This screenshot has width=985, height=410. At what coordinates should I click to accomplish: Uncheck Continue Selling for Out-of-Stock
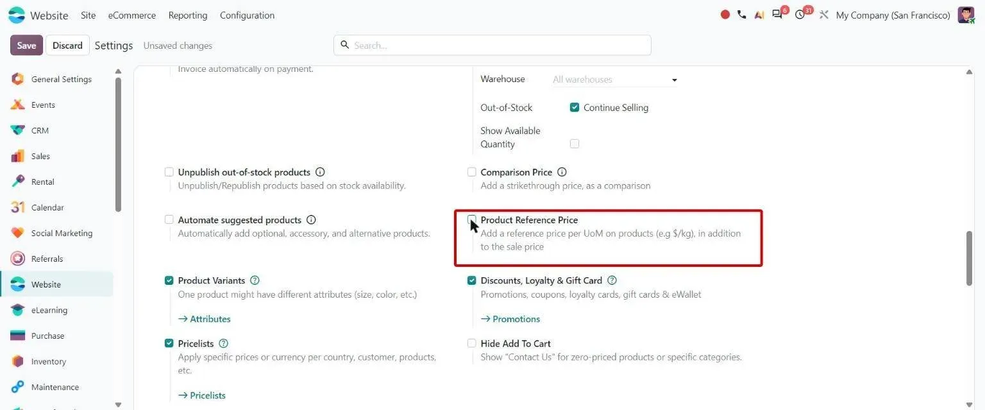point(575,107)
